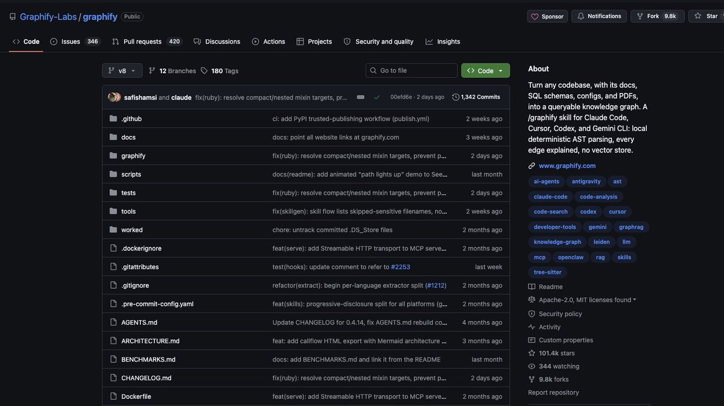
Task: Star the repository
Action: 707,16
